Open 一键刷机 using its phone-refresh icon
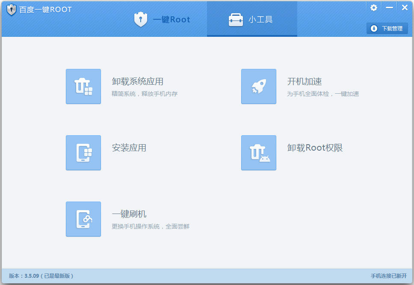The width and height of the screenshot is (414, 285). [x=83, y=219]
